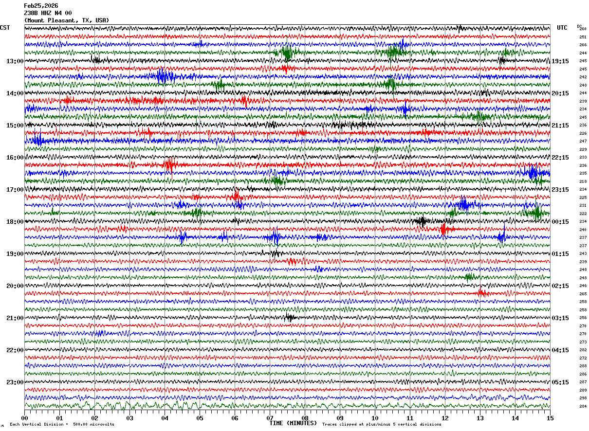Click the 04:15 UTC time label
Image resolution: width=589 pixels, height=431 pixels.
(x=560, y=350)
